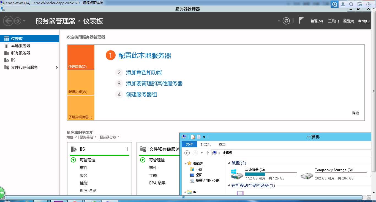Open the 文件 tab in Explorer
This screenshot has height=202, width=376.
tap(189, 144)
